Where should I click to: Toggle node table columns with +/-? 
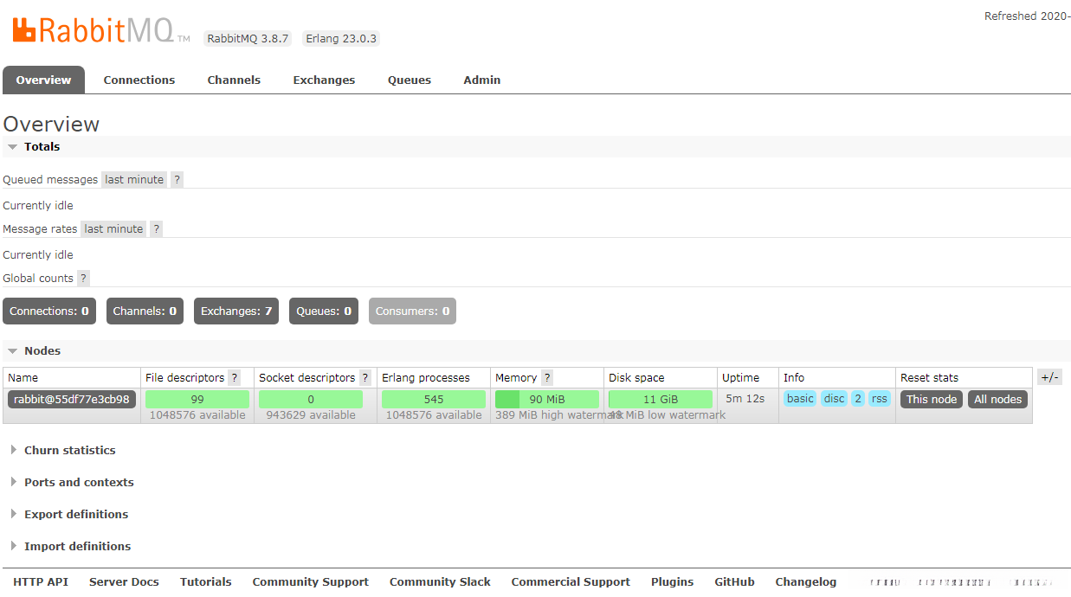pos(1049,377)
